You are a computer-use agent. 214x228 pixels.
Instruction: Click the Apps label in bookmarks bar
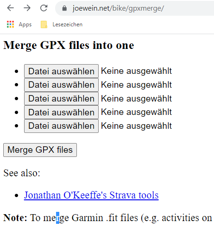(x=25, y=24)
